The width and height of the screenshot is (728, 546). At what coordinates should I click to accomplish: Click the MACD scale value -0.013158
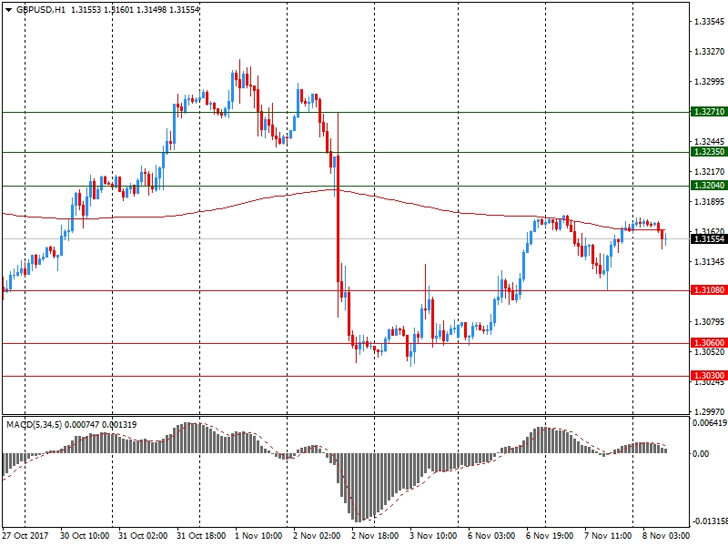pos(710,521)
